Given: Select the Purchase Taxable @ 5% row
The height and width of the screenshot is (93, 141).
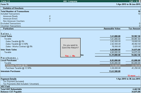Looking at the screenshot, I should pyautogui.click(x=73, y=66).
